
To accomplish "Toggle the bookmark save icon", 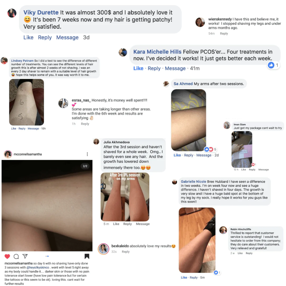I will coord(87,256).
